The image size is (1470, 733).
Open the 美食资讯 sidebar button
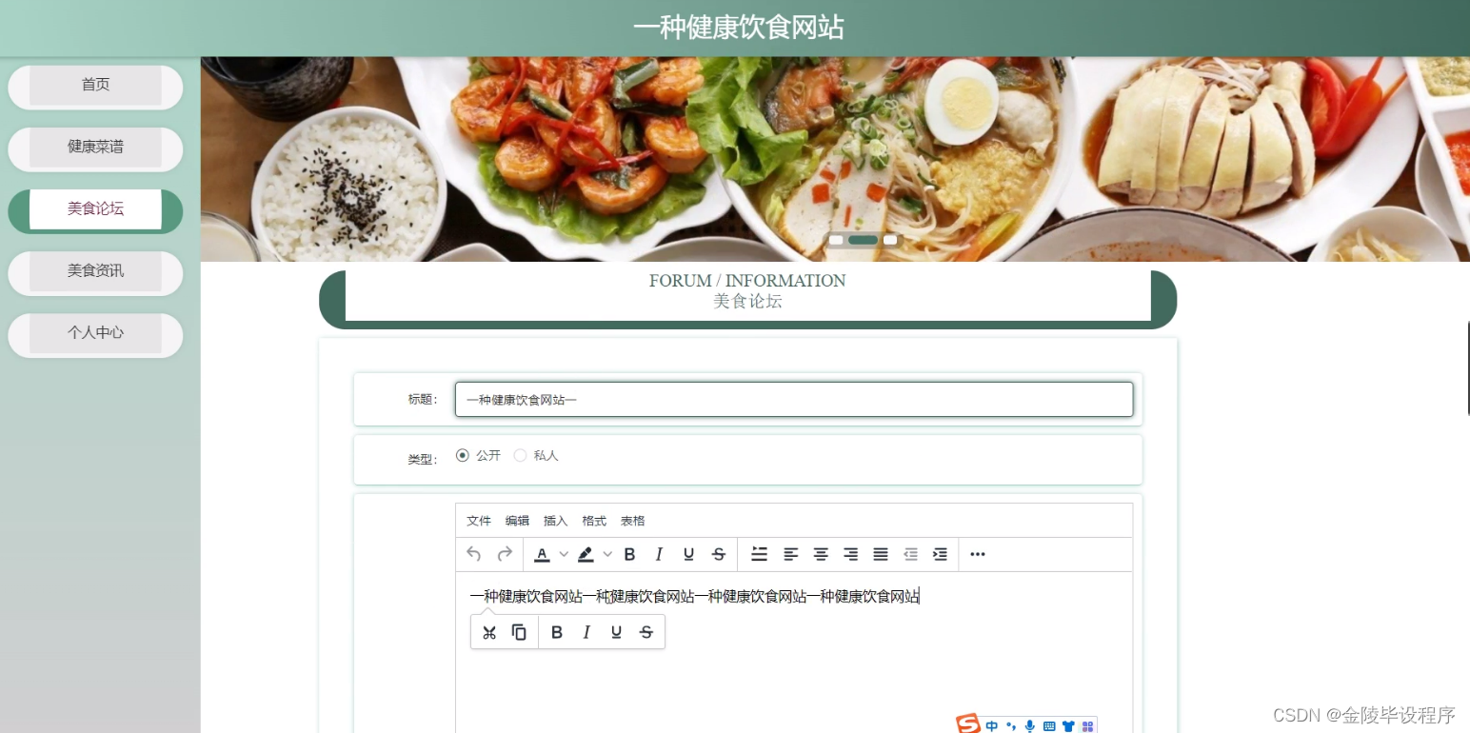[95, 272]
